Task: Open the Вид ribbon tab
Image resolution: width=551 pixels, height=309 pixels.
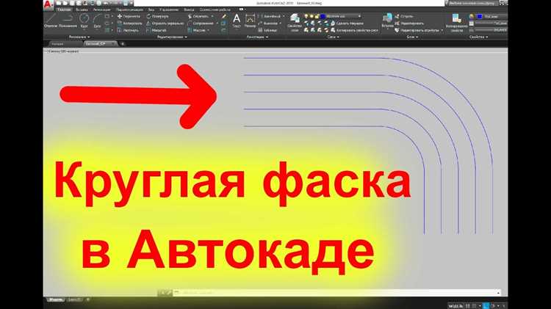Action: [x=151, y=10]
